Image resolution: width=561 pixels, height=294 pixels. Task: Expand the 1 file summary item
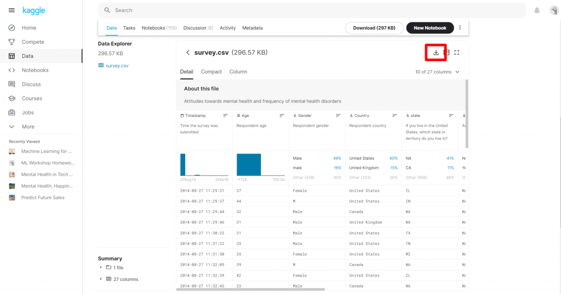point(101,267)
